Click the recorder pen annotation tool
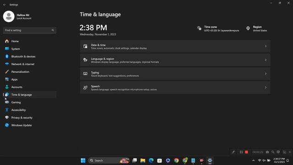The width and height of the screenshot is (293, 165). (233, 152)
